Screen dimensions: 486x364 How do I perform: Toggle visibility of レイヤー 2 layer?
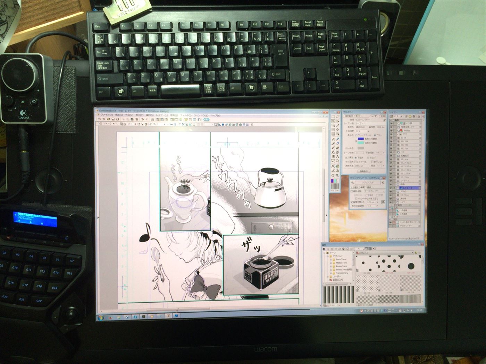click(x=392, y=188)
